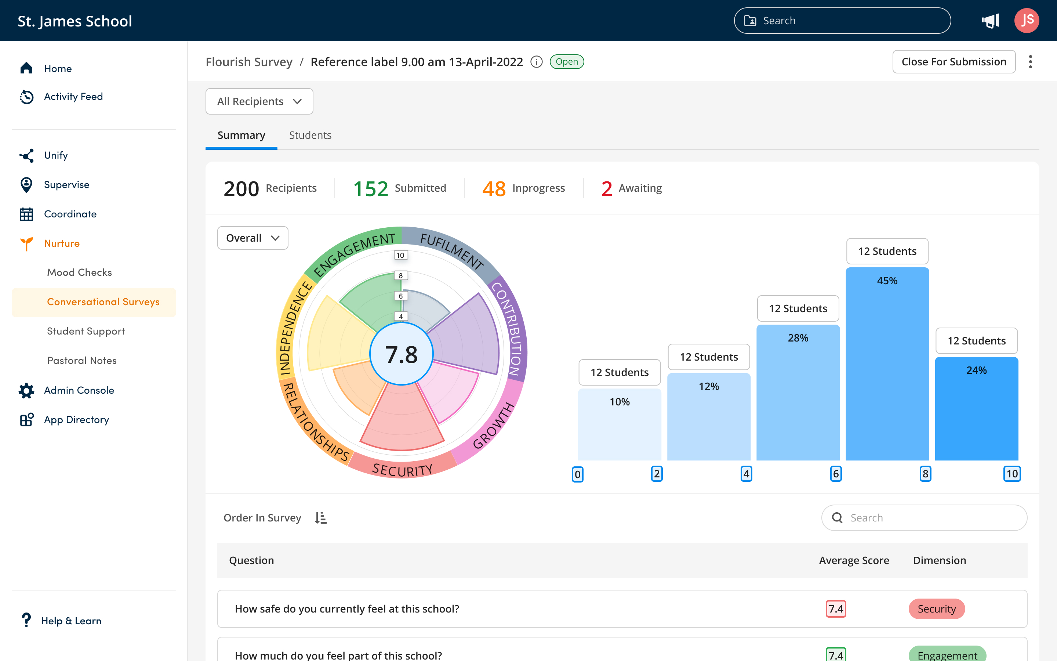1057x661 pixels.
Task: Click the Nurture sprout icon
Action: [x=26, y=243]
